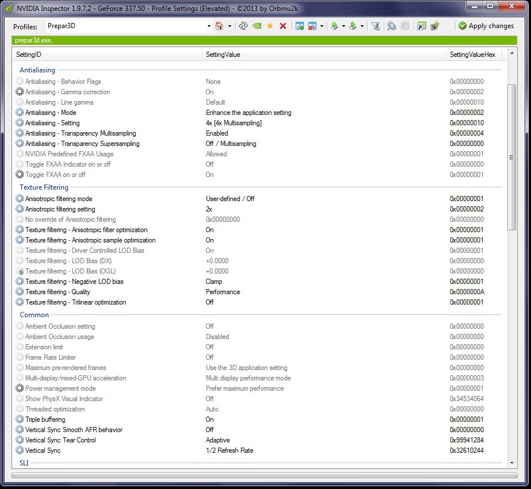The image size is (531, 489).
Task: Click the export profiles green up-arrow icon
Action: coord(335,26)
